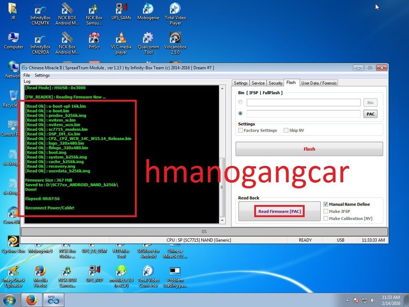This screenshot has height=307, width=409.
Task: Open the Qualcomm Tool desktop shortcut
Action: click(148, 39)
